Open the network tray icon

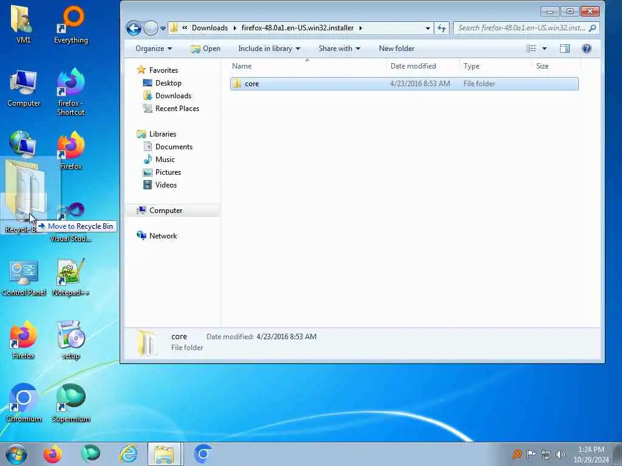546,454
